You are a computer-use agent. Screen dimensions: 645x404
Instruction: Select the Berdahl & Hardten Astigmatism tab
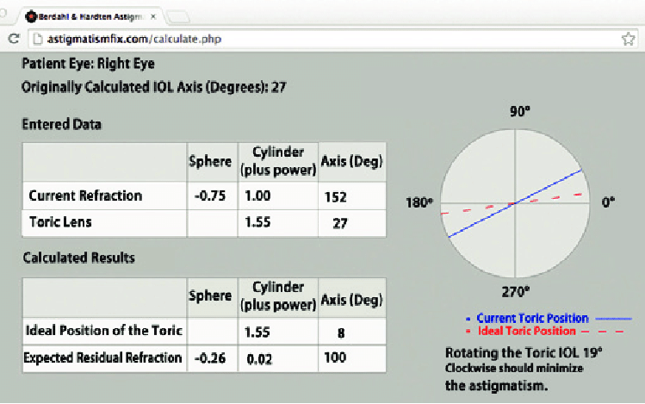click(x=90, y=16)
